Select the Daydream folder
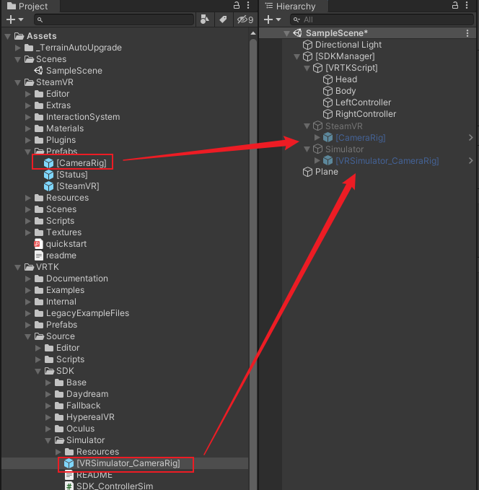 (82, 394)
